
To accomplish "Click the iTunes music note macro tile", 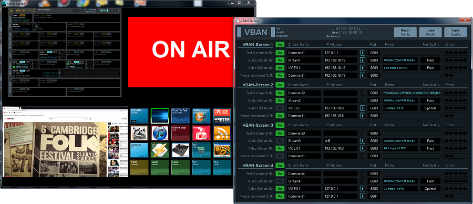I will 160,133.
